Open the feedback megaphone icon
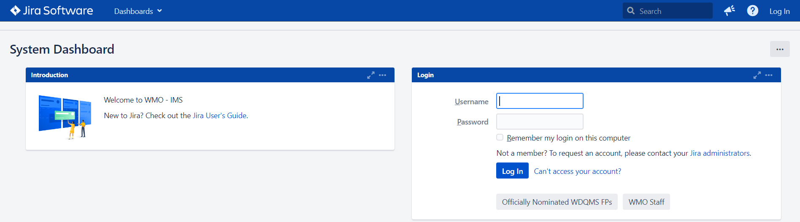Screen dimensions: 800x222 click(730, 11)
